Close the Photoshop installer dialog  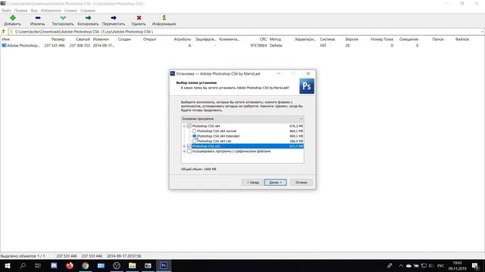pyautogui.click(x=308, y=74)
